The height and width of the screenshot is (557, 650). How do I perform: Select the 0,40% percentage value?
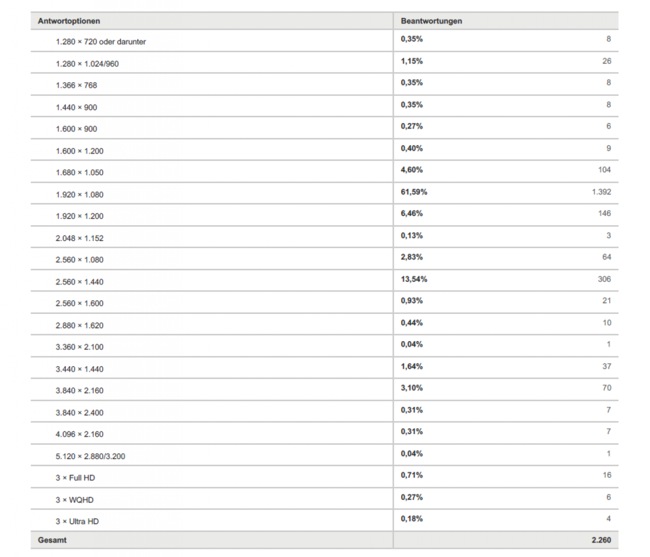point(412,148)
